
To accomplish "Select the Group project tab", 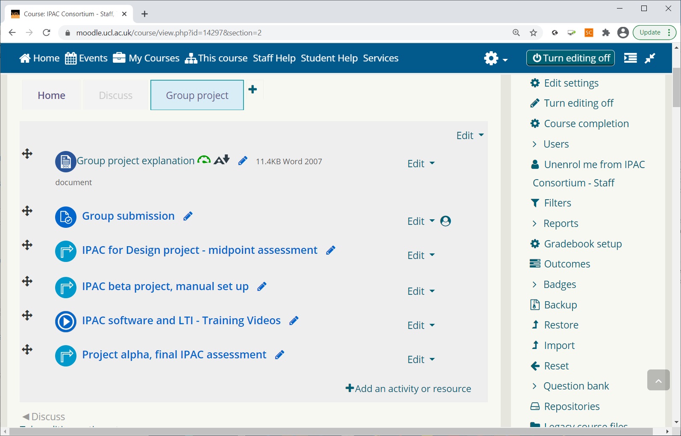I will 197,95.
